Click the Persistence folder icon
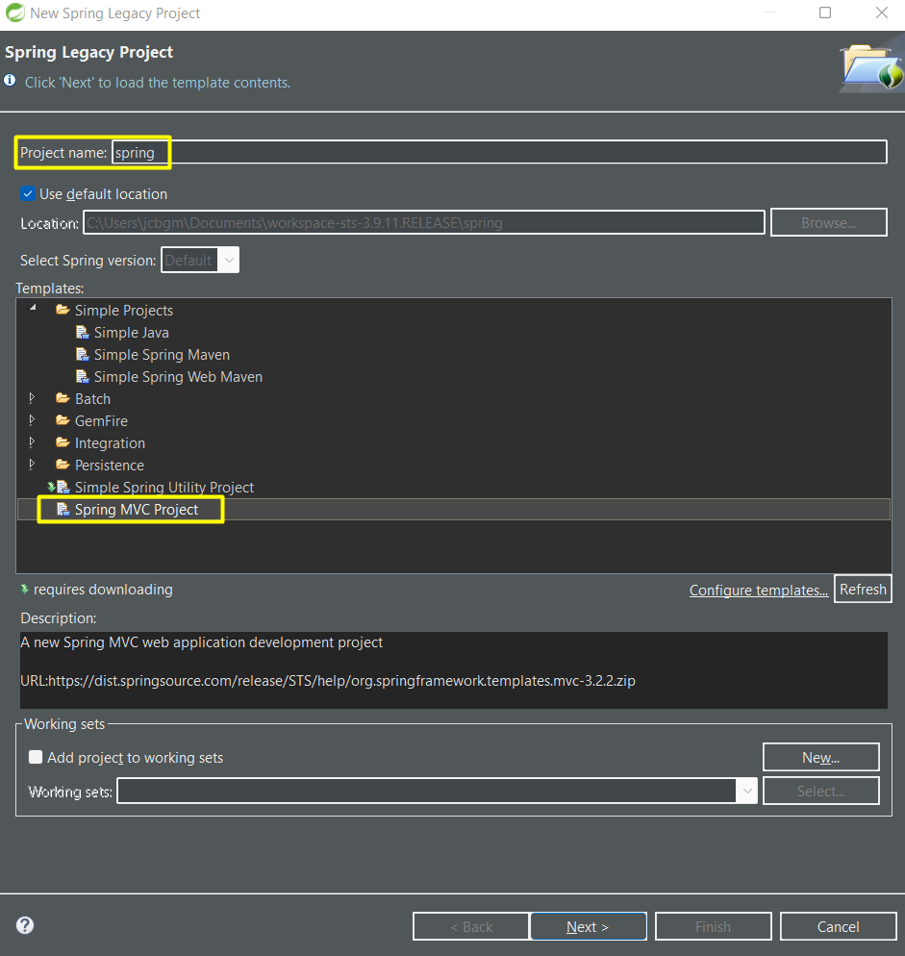 click(63, 465)
